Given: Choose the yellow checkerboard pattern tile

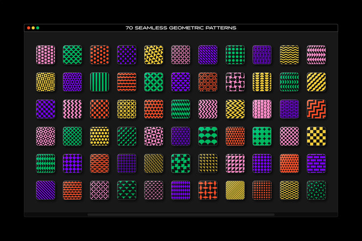Looking at the screenshot, I should click(x=316, y=136).
